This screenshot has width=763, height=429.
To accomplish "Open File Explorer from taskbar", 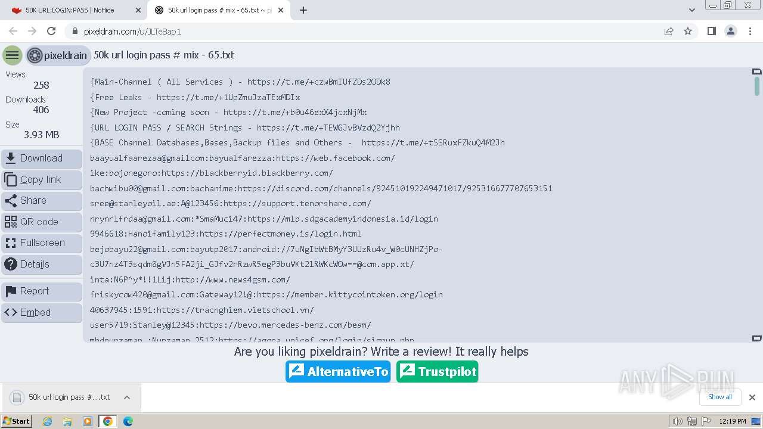I will click(67, 421).
